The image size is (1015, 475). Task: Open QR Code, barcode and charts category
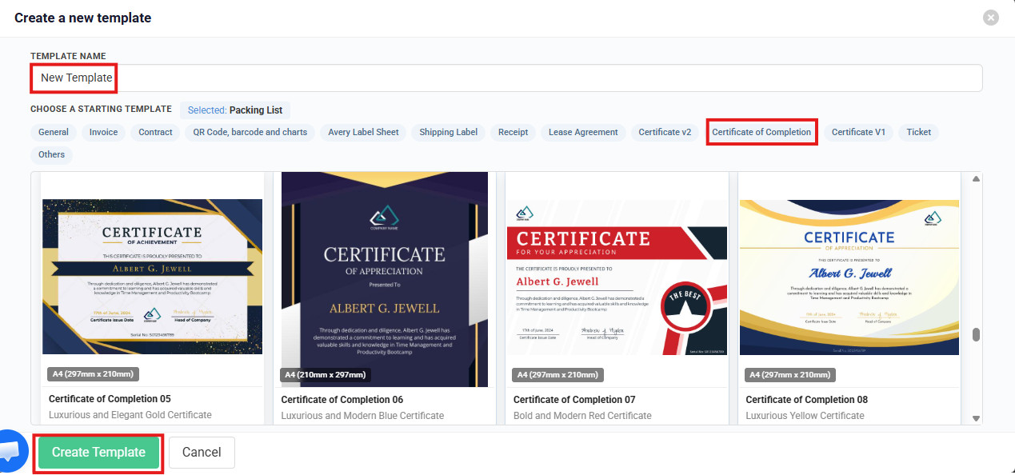click(250, 132)
